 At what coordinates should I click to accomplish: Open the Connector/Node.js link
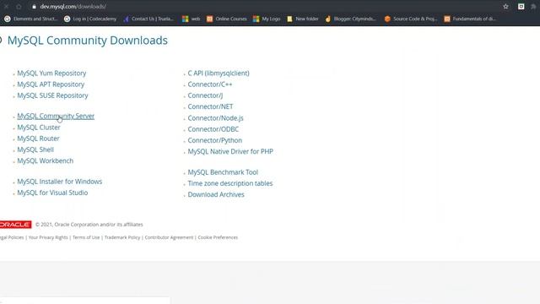[215, 118]
